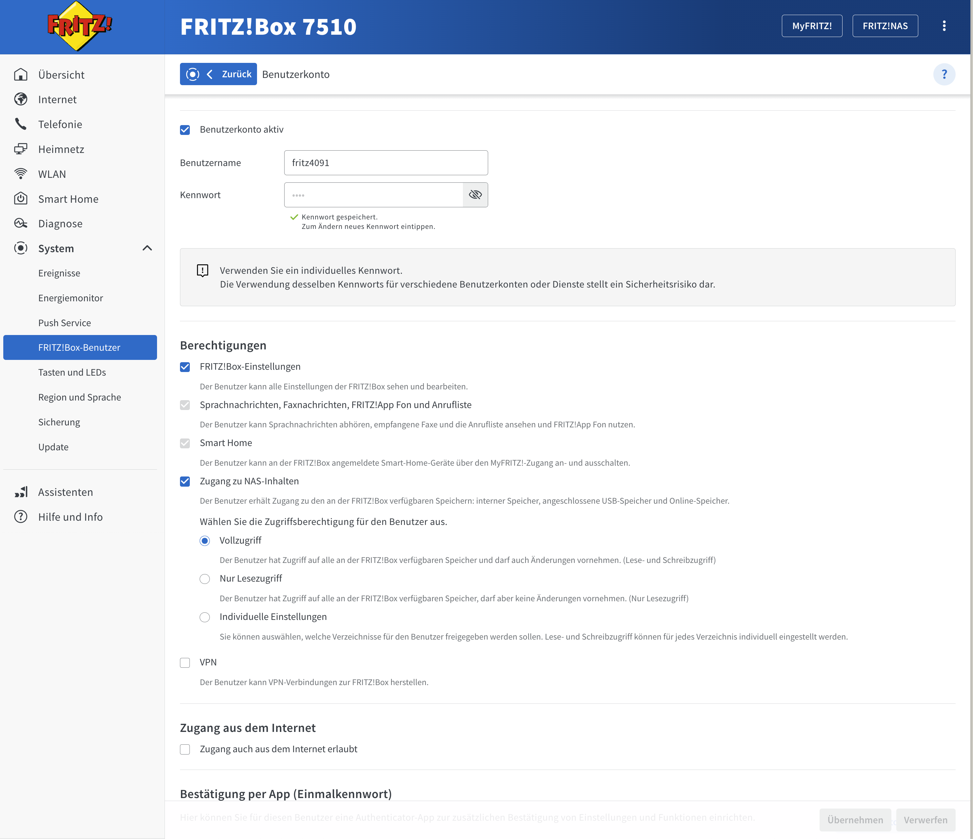The height and width of the screenshot is (839, 973).
Task: Open the three-dot menu in header
Action: pos(944,26)
